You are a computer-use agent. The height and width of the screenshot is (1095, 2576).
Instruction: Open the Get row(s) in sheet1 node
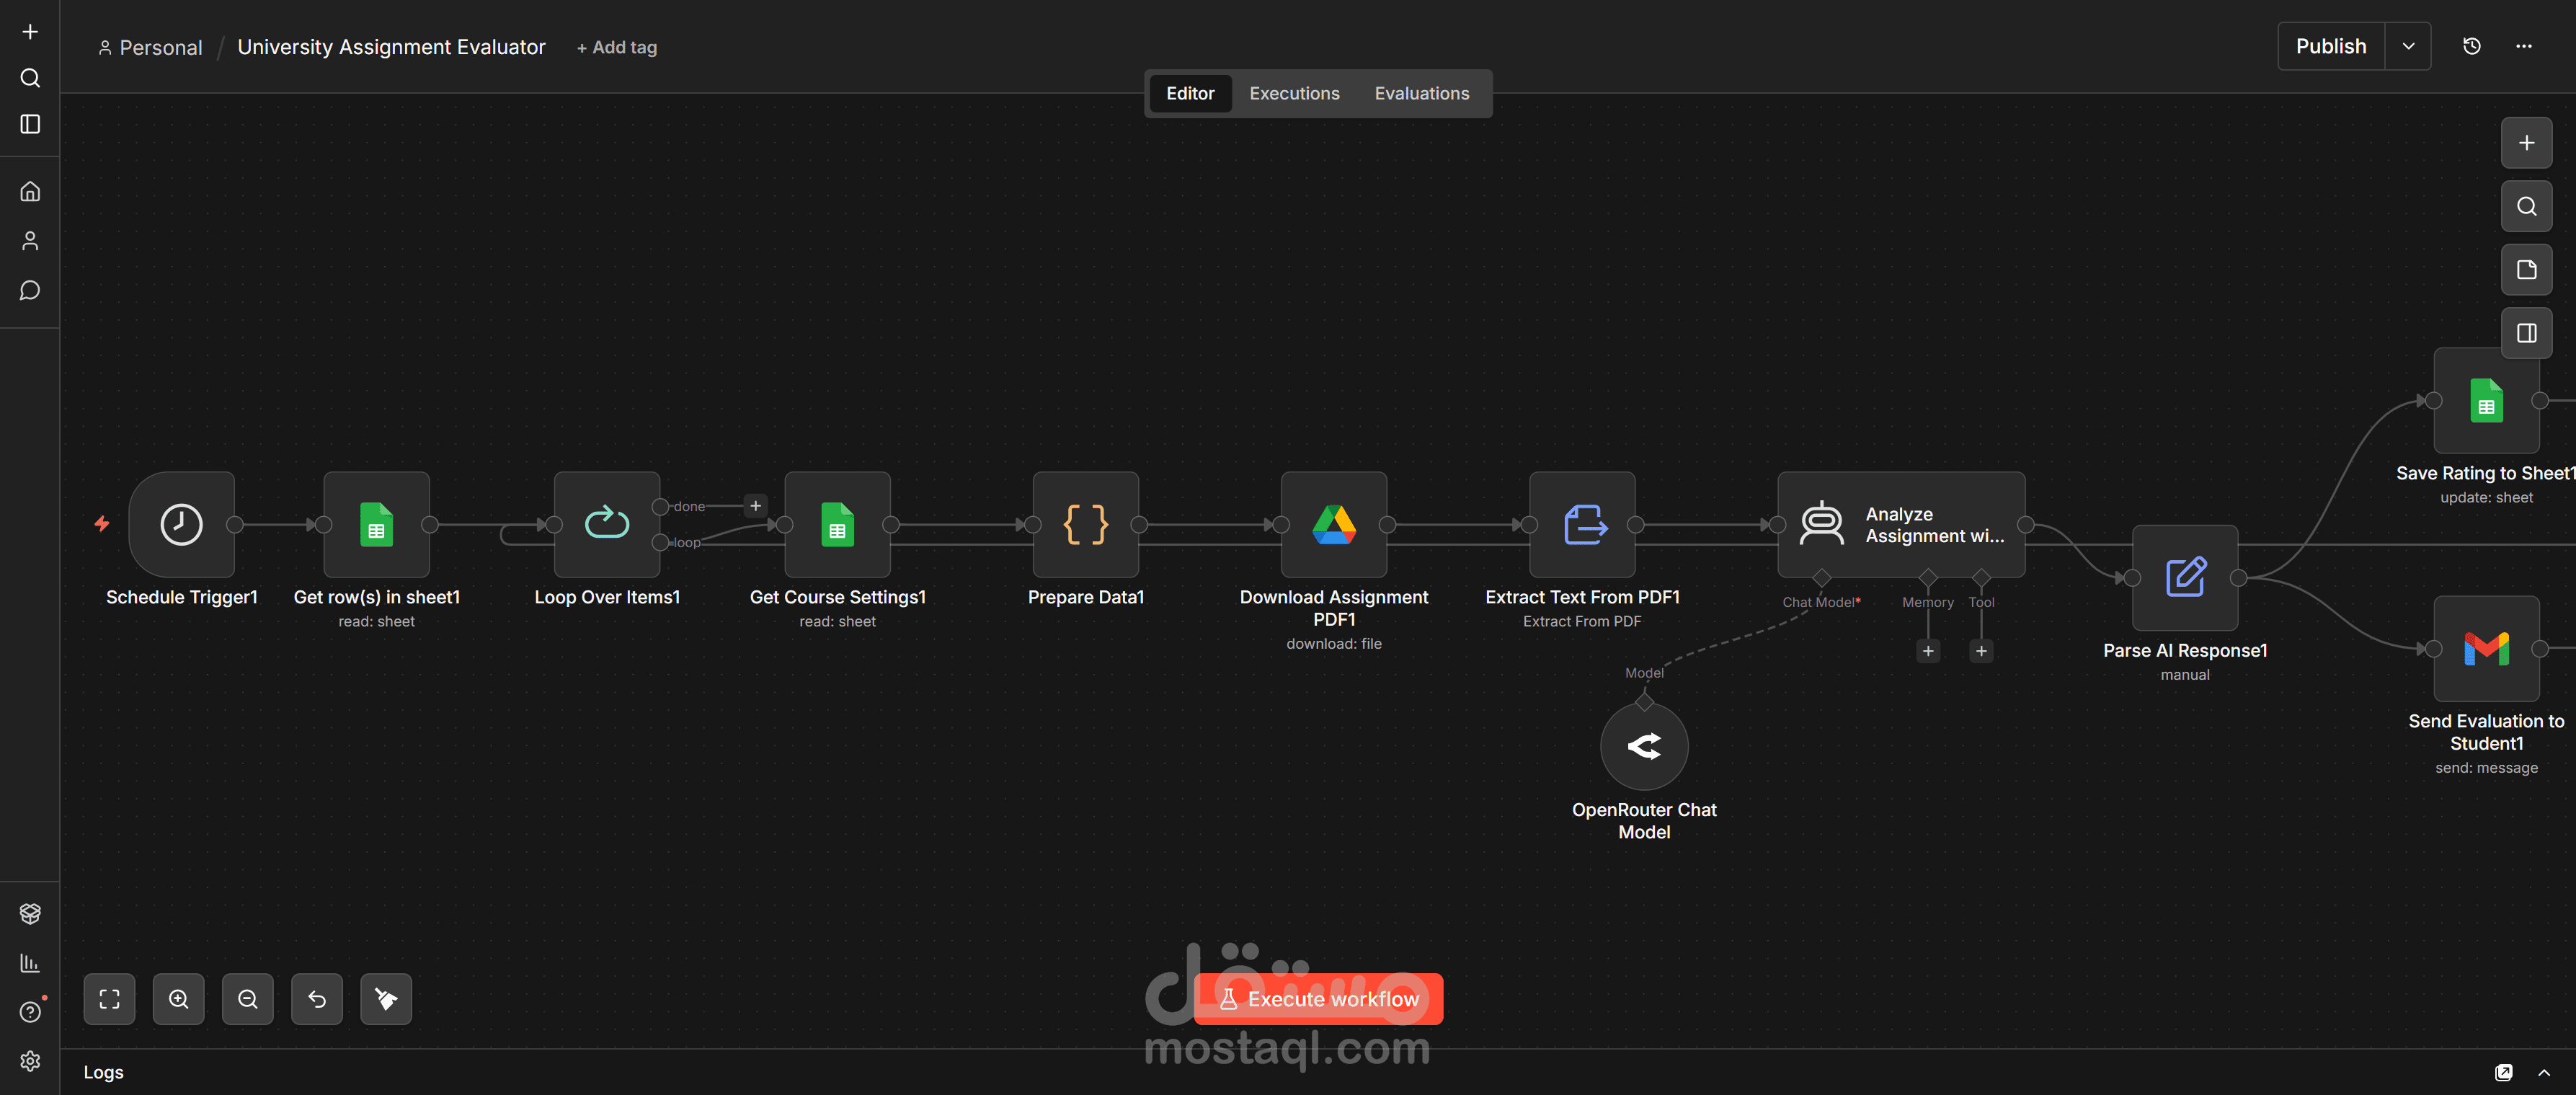376,524
